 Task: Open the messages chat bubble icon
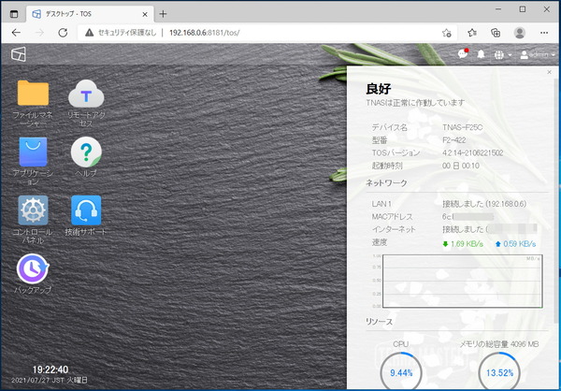(x=462, y=55)
